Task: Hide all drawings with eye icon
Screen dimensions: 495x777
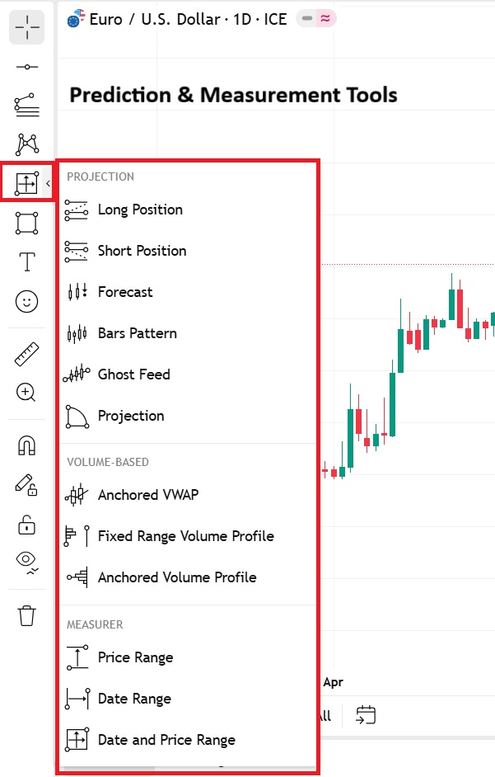Action: (x=27, y=563)
